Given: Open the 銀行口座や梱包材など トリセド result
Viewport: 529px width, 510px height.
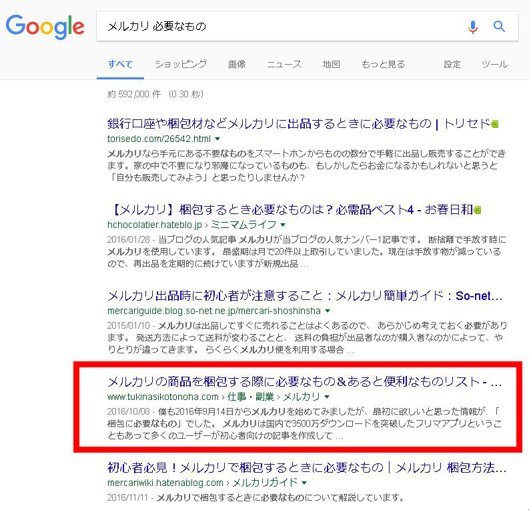Looking at the screenshot, I should [x=299, y=124].
